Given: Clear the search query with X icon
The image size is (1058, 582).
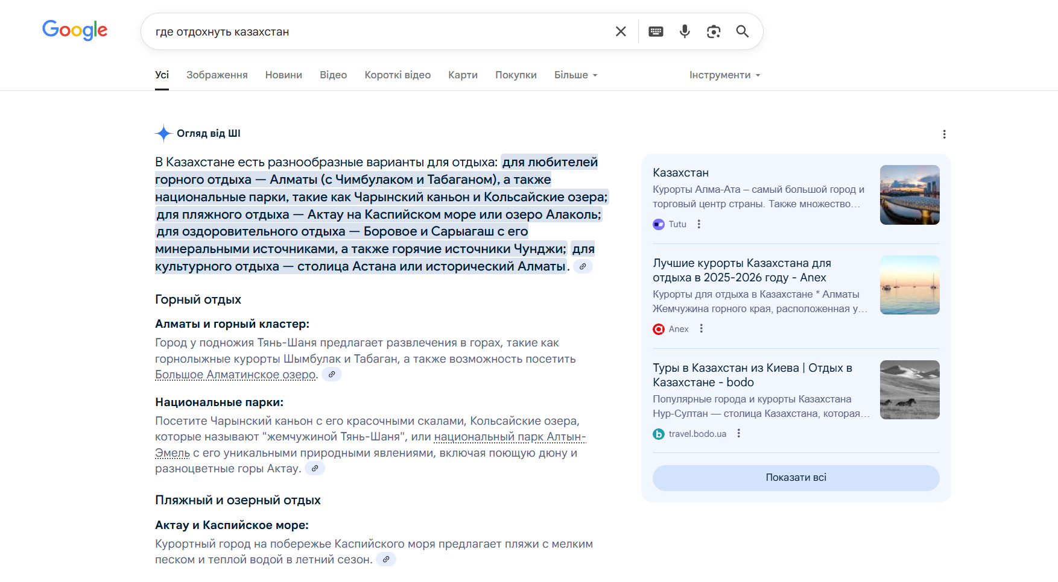Looking at the screenshot, I should click(621, 31).
